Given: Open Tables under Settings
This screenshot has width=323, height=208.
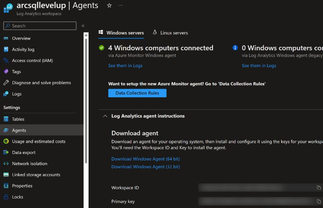Looking at the screenshot, I should 18,119.
